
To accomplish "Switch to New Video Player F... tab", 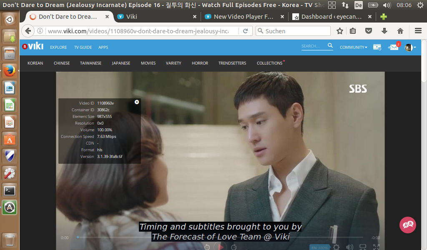I will click(x=244, y=17).
